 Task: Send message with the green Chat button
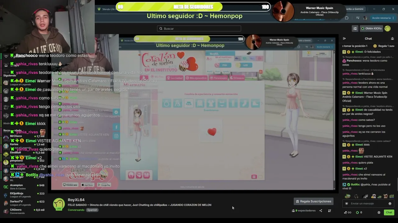tap(389, 212)
